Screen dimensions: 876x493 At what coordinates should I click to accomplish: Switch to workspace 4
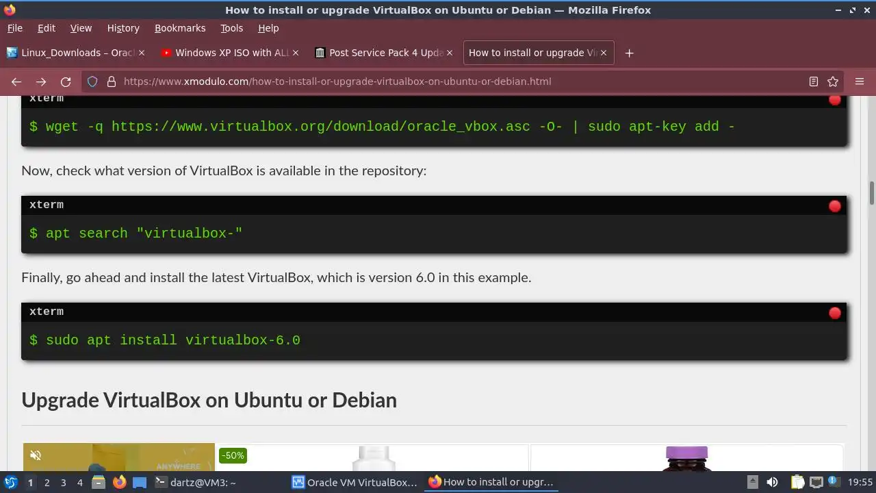point(79,482)
